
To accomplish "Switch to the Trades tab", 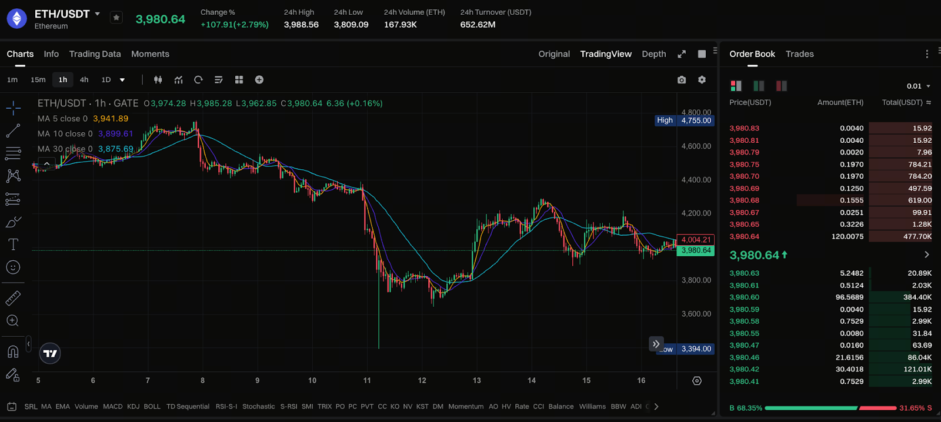I will pyautogui.click(x=799, y=54).
